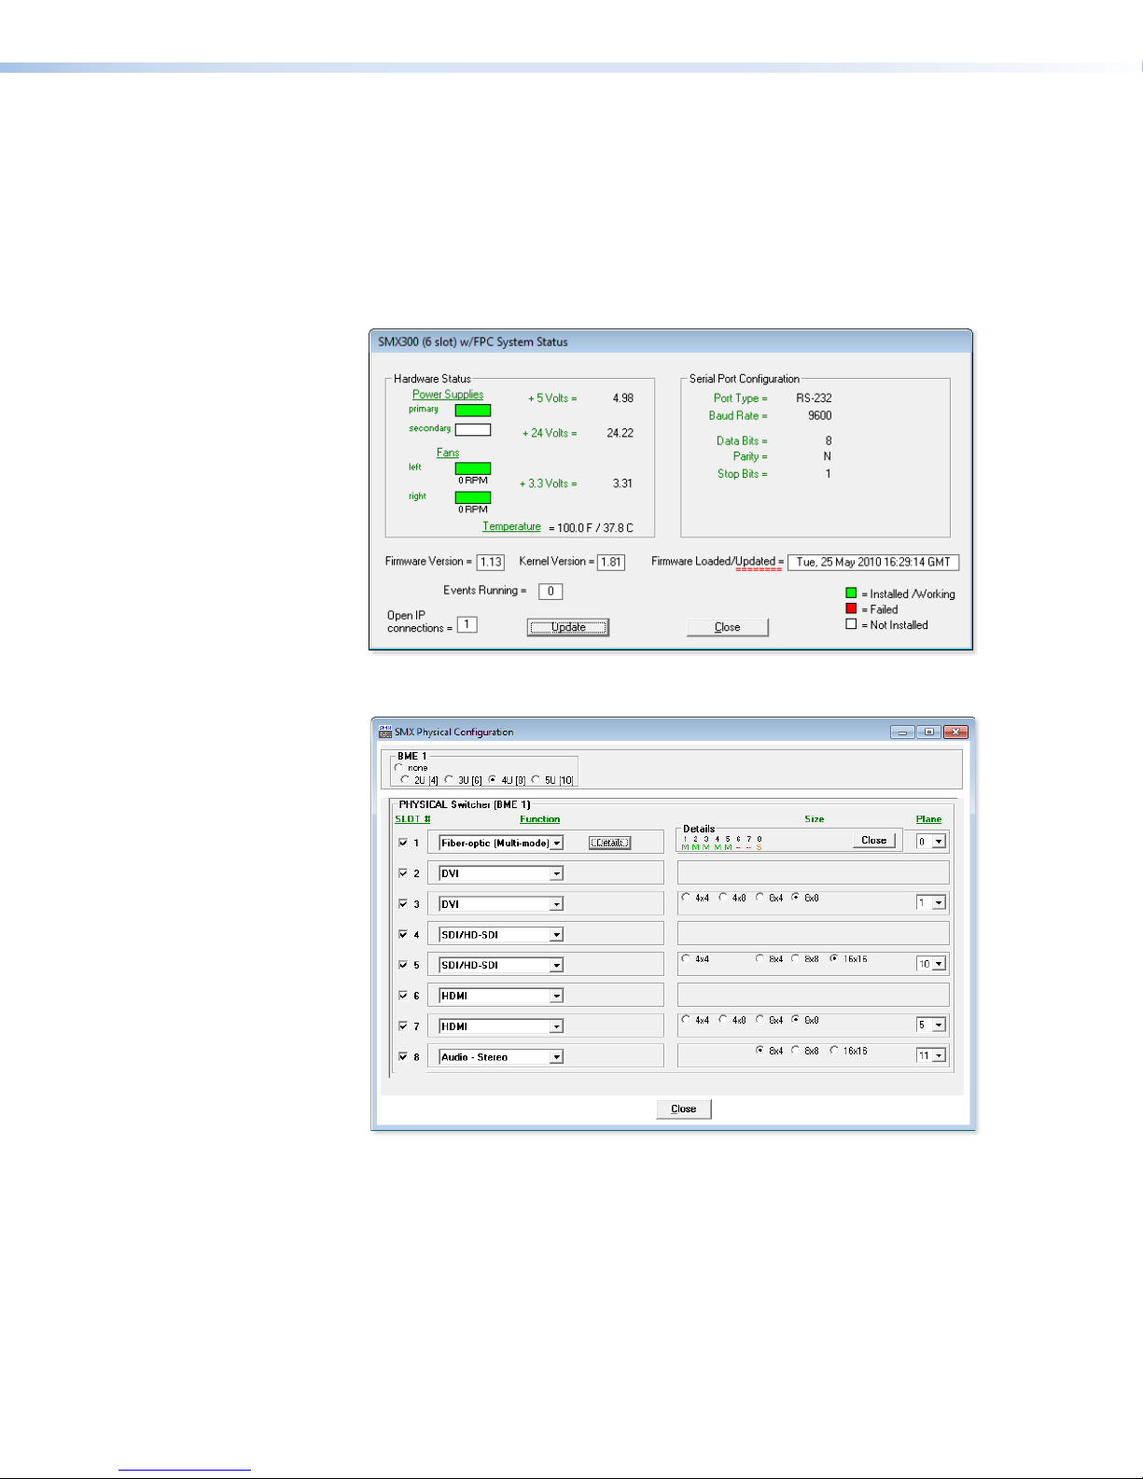
Task: Expand the slot 3 DVI function dropdown
Action: (x=556, y=904)
